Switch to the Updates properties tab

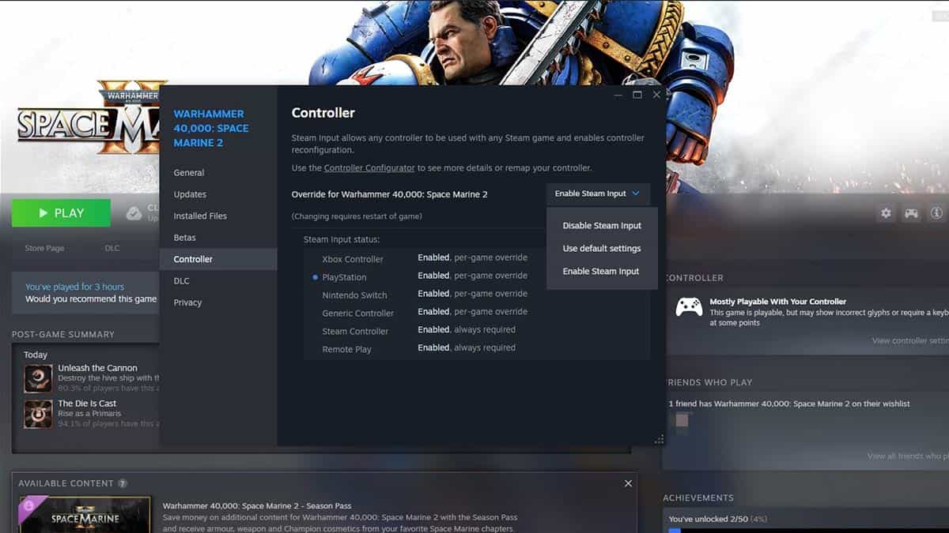pyautogui.click(x=218, y=194)
